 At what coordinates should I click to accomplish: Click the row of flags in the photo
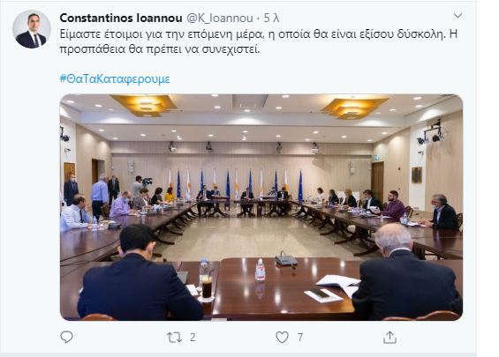click(x=236, y=183)
